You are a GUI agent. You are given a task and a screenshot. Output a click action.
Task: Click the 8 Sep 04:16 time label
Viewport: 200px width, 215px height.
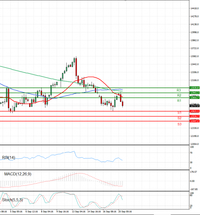(x=47, y=212)
